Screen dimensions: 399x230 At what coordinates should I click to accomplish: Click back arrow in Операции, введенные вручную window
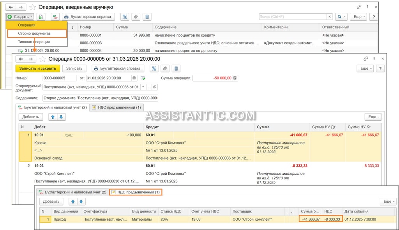pyautogui.click(x=11, y=7)
